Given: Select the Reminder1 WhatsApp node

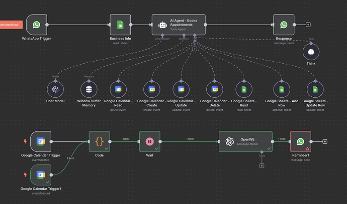Looking at the screenshot, I should 301,141.
